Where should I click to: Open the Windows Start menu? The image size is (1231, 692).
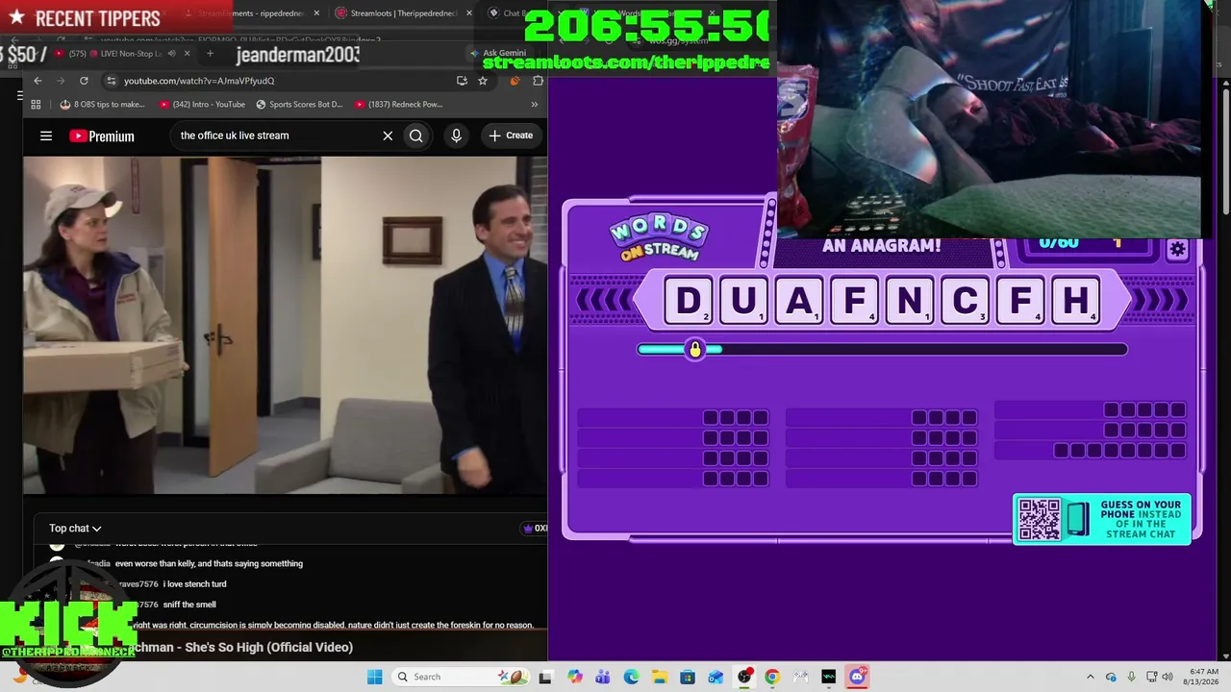click(x=374, y=677)
